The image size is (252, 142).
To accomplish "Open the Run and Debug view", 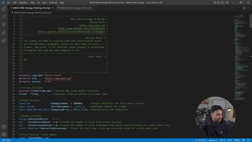I will click(4, 32).
